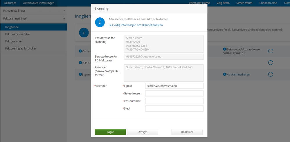This screenshot has height=142, width=290.
Task: Save with the Lagre button
Action: pyautogui.click(x=110, y=132)
